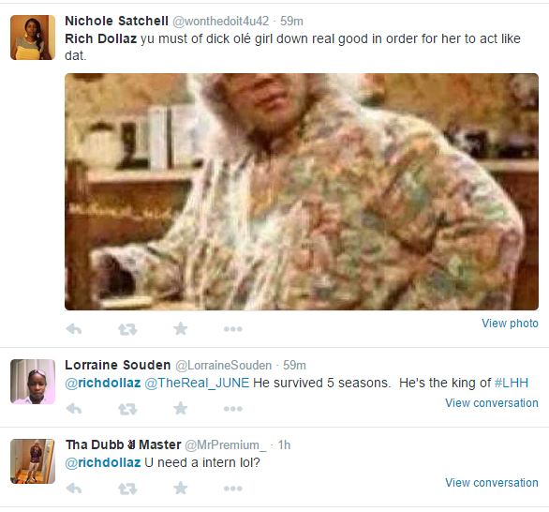
Task: Retweet Lorraine Souden's tweet
Action: tap(127, 409)
